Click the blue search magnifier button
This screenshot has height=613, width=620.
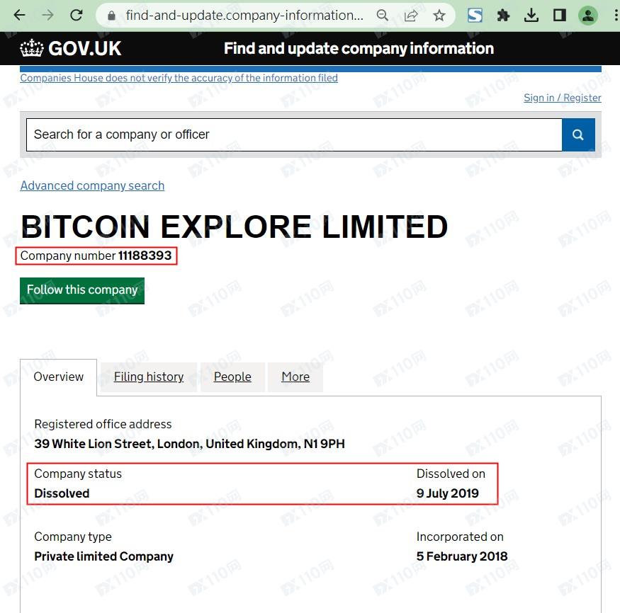(578, 134)
